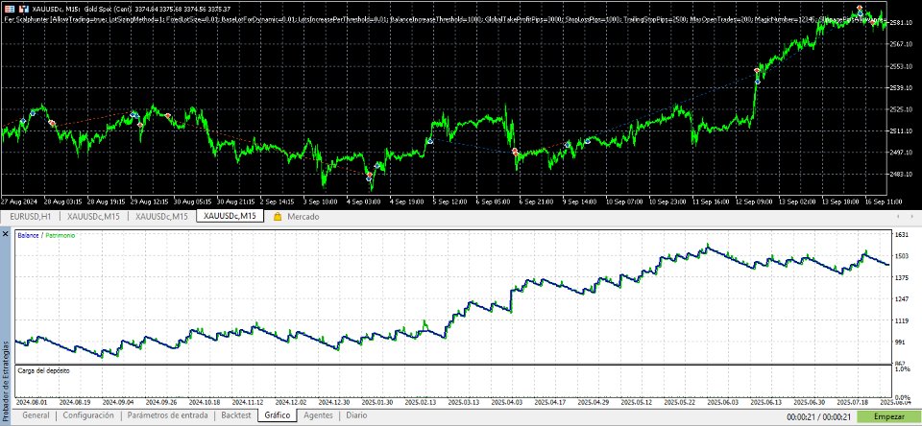The height and width of the screenshot is (426, 922).
Task: Click the 2024.08.01 date on the balance graph
Action: [33, 403]
